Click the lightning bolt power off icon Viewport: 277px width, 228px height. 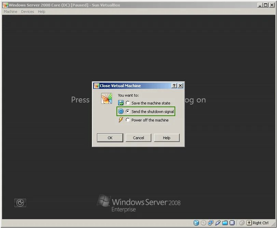pos(121,120)
